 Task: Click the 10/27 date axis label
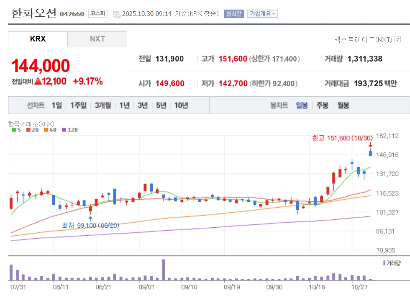point(359,287)
